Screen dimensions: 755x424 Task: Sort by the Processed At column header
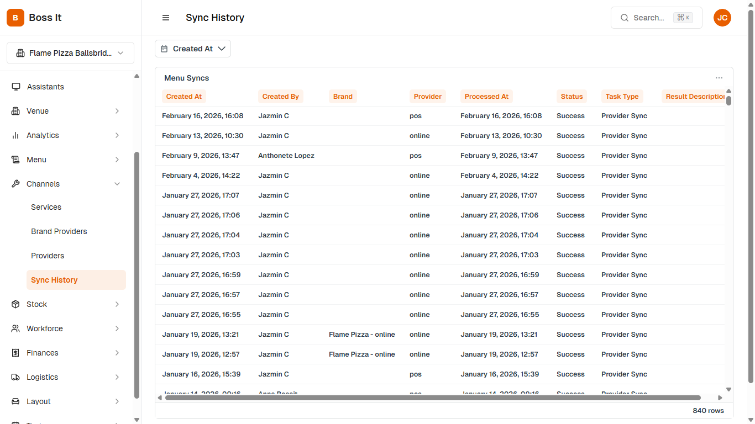[x=486, y=97]
